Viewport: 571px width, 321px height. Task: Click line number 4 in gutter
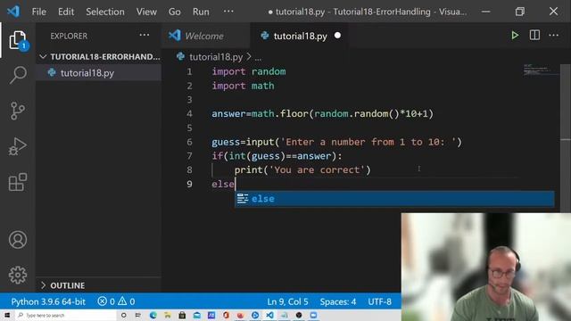click(x=189, y=113)
